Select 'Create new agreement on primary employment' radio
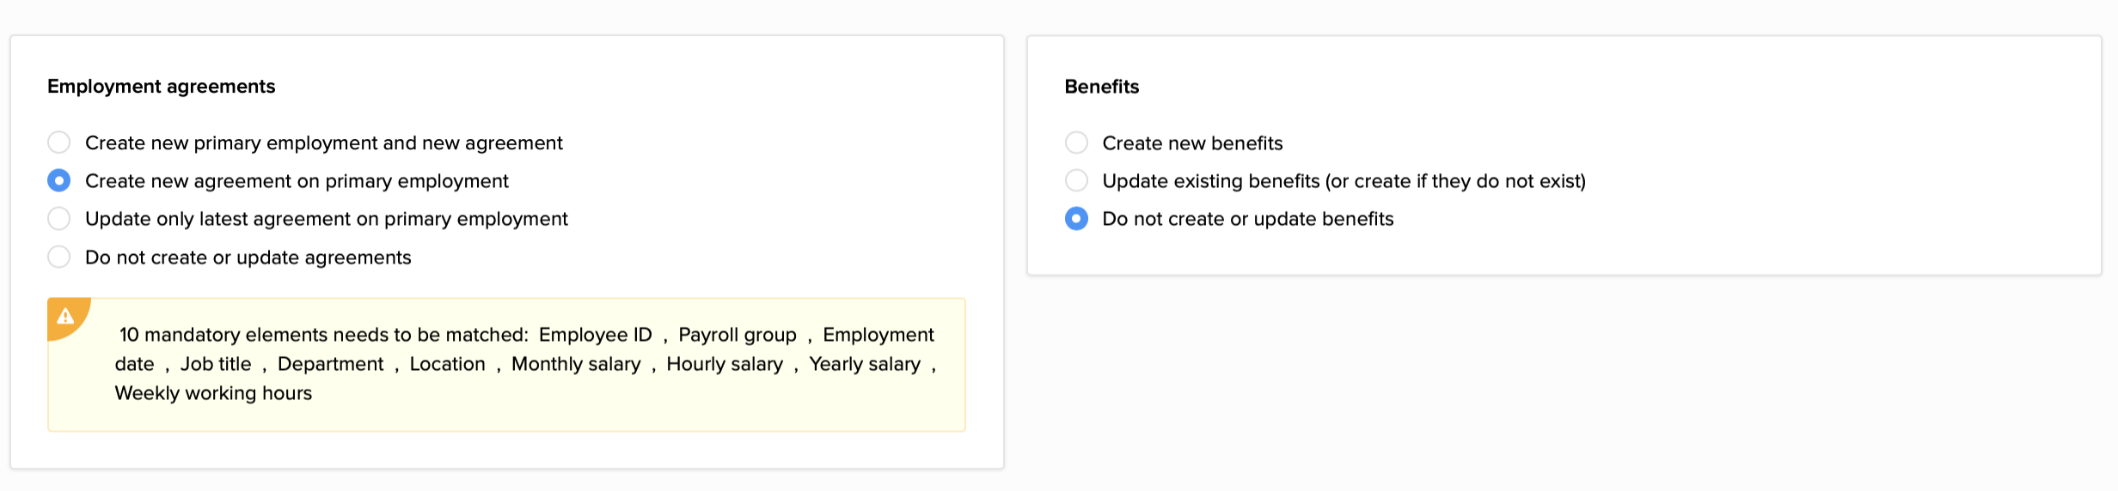The image size is (2118, 491). (x=58, y=181)
